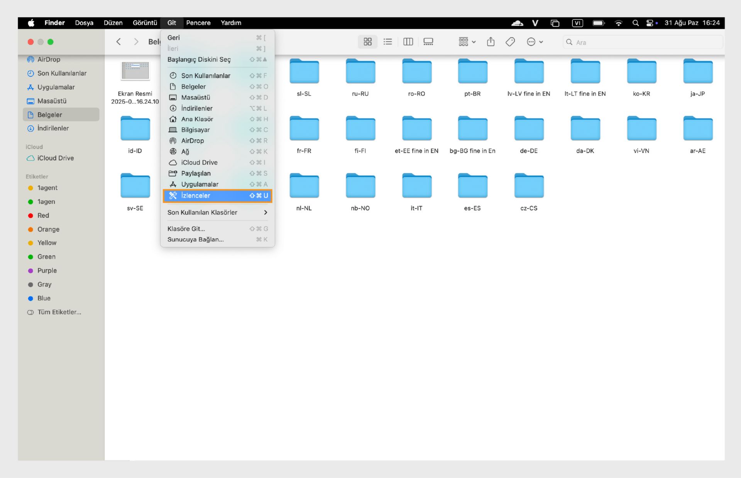Select Sunucuya Bağlan... option
Screen dimensions: 741x478
tap(195, 239)
